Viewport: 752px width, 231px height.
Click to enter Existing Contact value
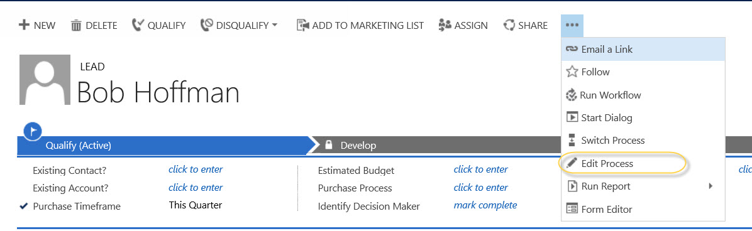196,169
